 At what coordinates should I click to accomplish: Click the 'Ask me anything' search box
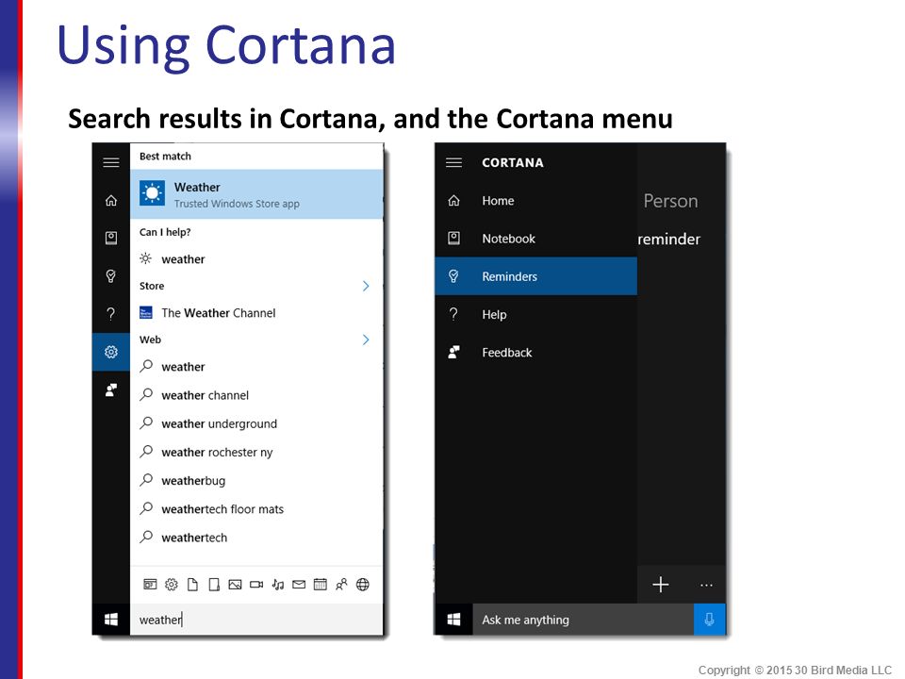[583, 620]
